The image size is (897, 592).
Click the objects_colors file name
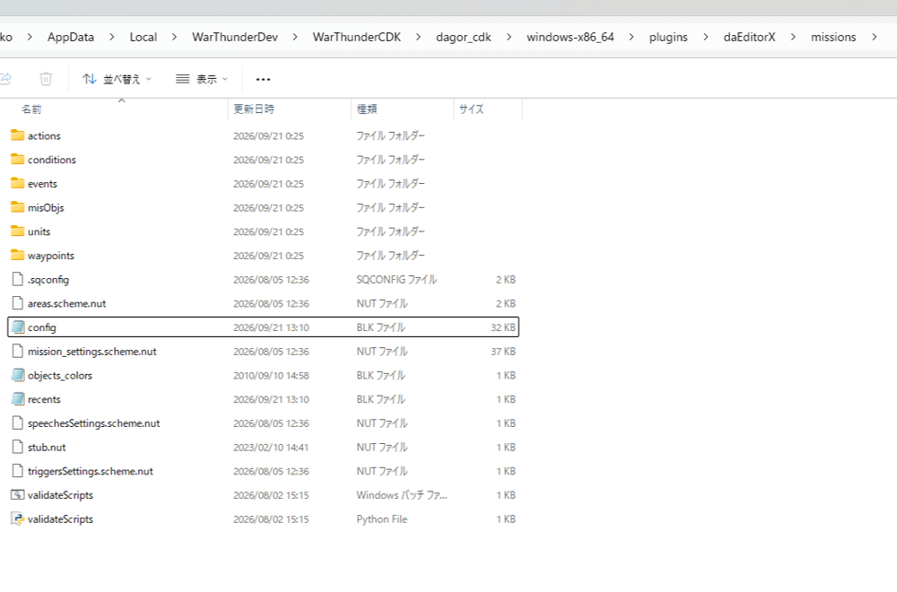pos(60,376)
